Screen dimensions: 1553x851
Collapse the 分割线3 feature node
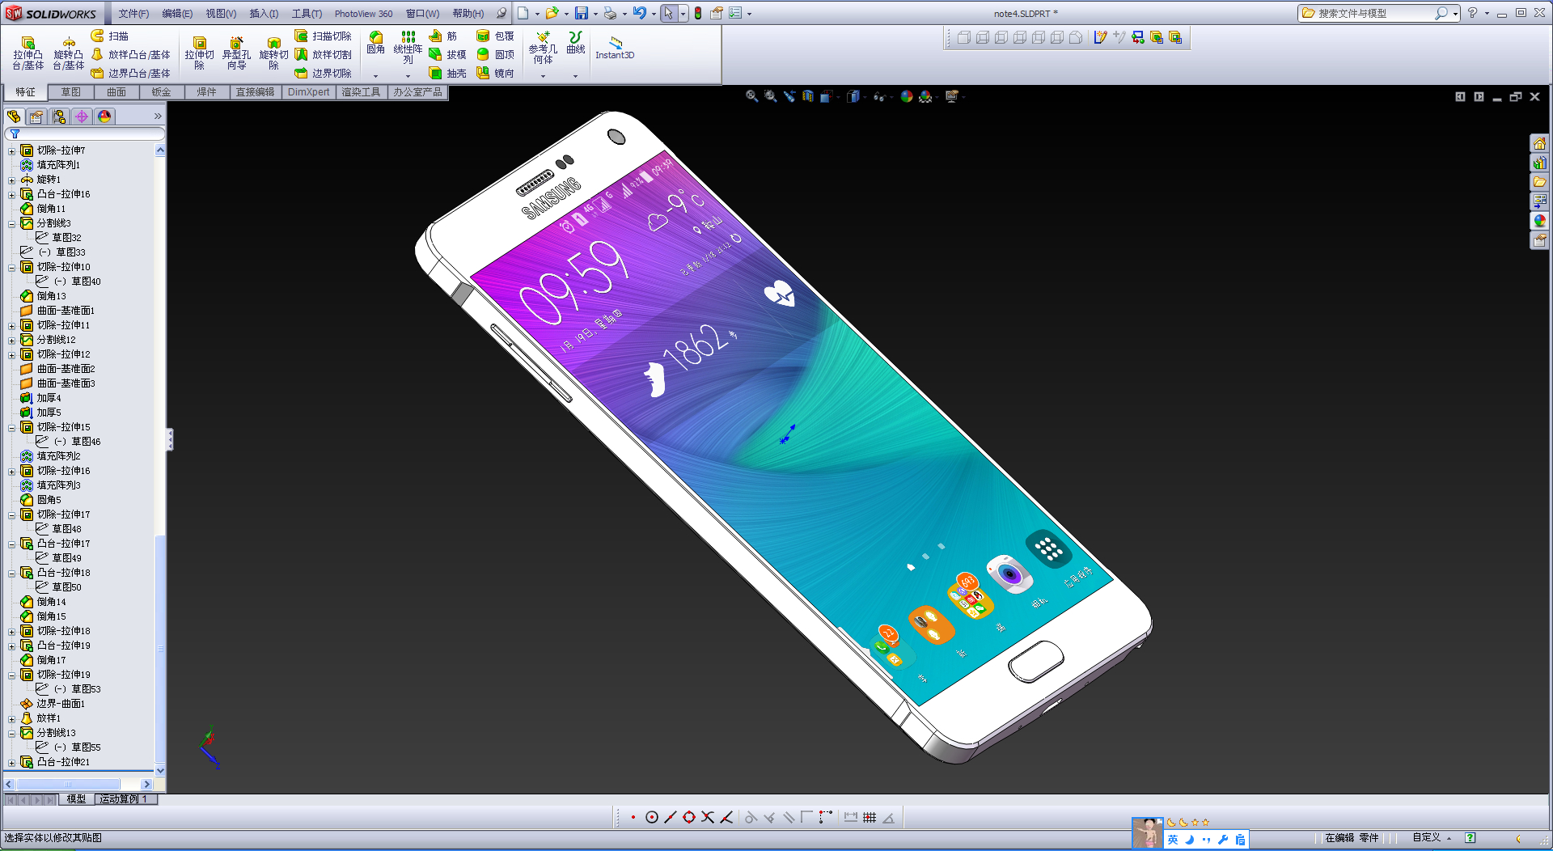click(x=11, y=224)
